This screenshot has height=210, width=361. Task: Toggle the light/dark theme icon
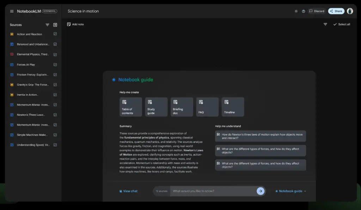point(296,11)
